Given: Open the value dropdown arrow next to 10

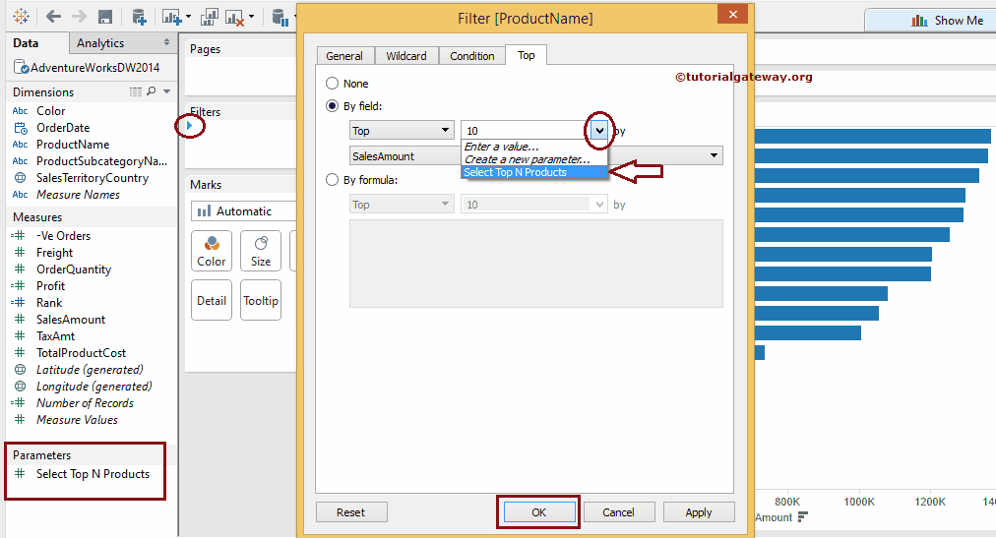Looking at the screenshot, I should pyautogui.click(x=599, y=131).
